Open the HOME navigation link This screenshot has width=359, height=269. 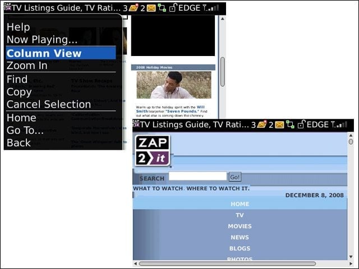(240, 204)
